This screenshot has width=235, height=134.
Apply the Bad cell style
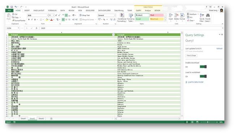pos(157,15)
